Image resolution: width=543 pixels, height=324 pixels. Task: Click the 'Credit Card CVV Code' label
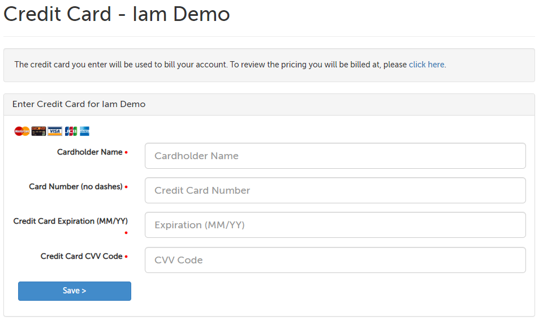[81, 256]
